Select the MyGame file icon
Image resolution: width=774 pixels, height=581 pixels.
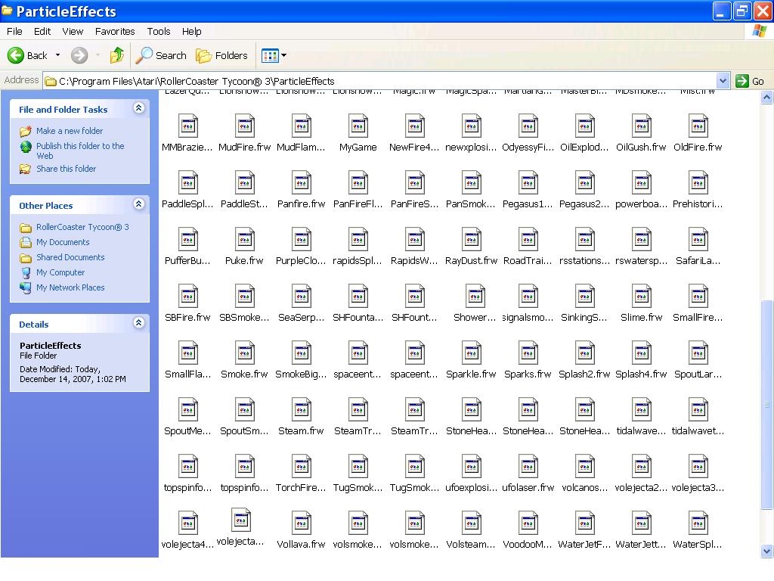point(358,126)
